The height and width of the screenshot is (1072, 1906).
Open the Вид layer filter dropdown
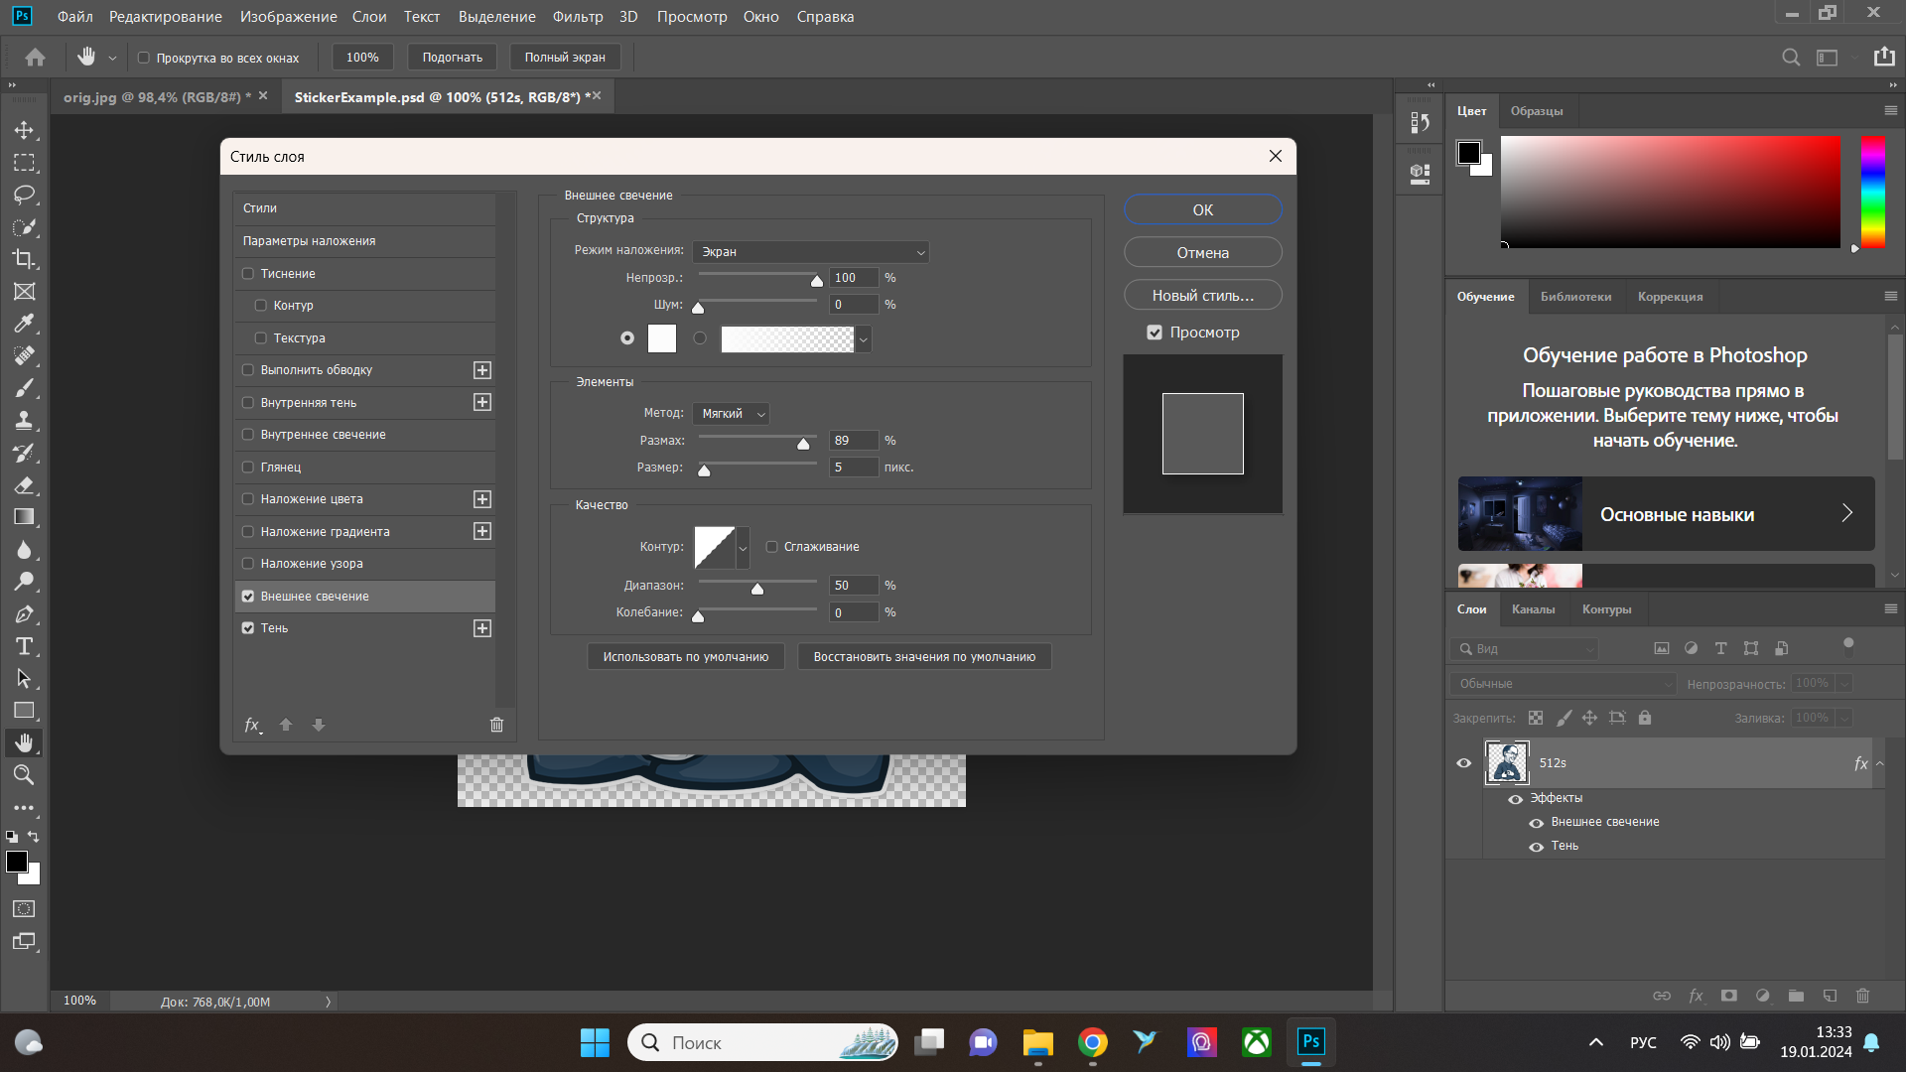coord(1524,649)
